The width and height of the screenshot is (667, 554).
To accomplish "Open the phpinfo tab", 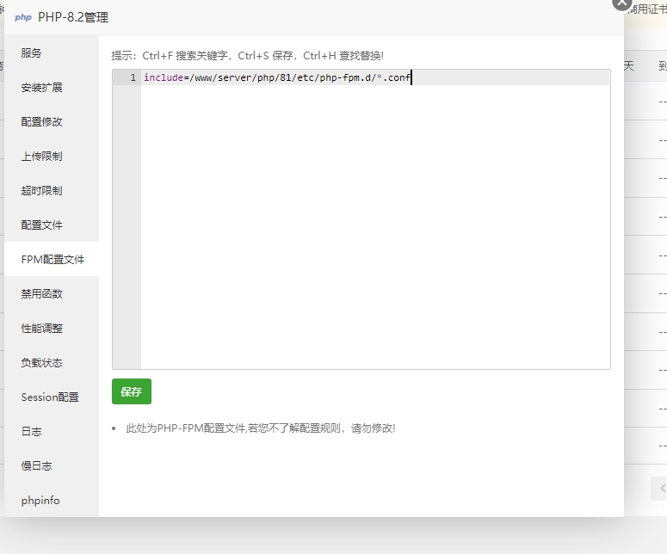I will pos(52,501).
